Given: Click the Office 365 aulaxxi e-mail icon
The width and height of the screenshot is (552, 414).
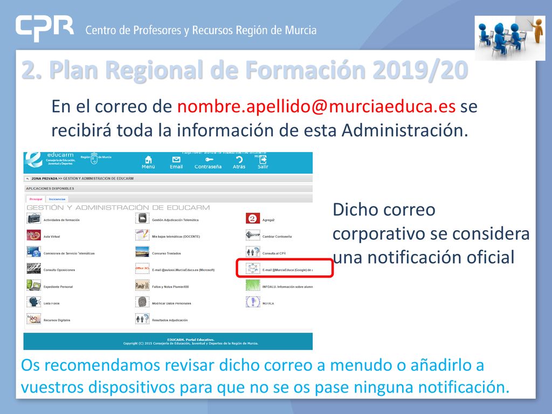Looking at the screenshot, I should [x=142, y=268].
